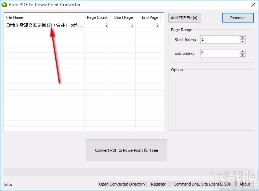Focus the End Index input field
The height and width of the screenshot is (191, 259).
point(220,53)
